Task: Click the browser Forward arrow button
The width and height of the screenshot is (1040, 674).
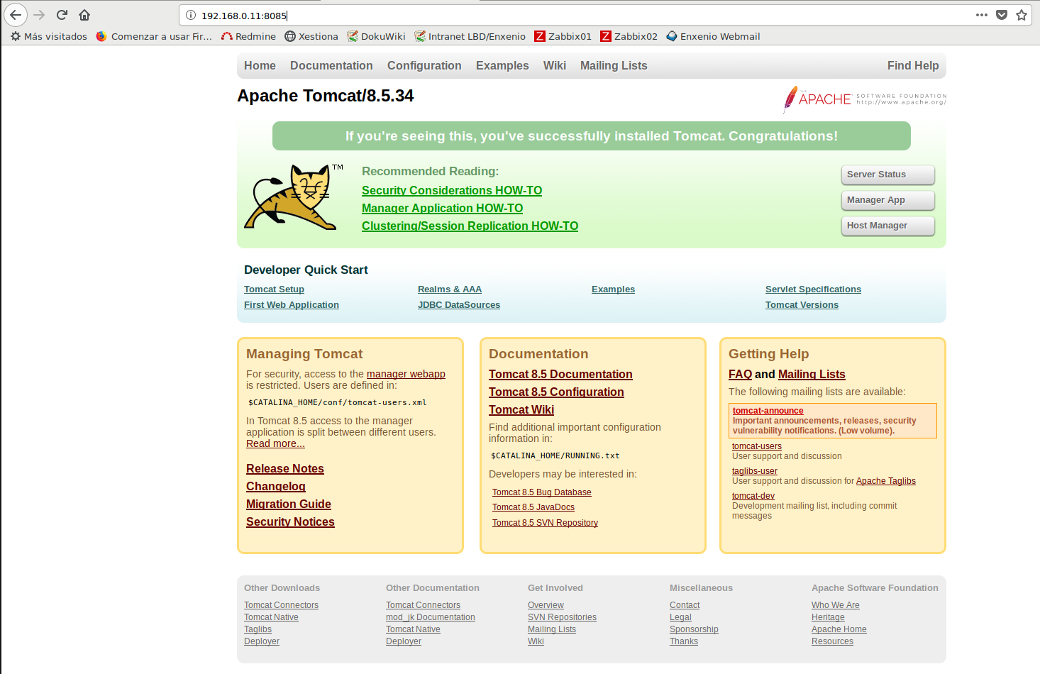Action: pyautogui.click(x=39, y=15)
